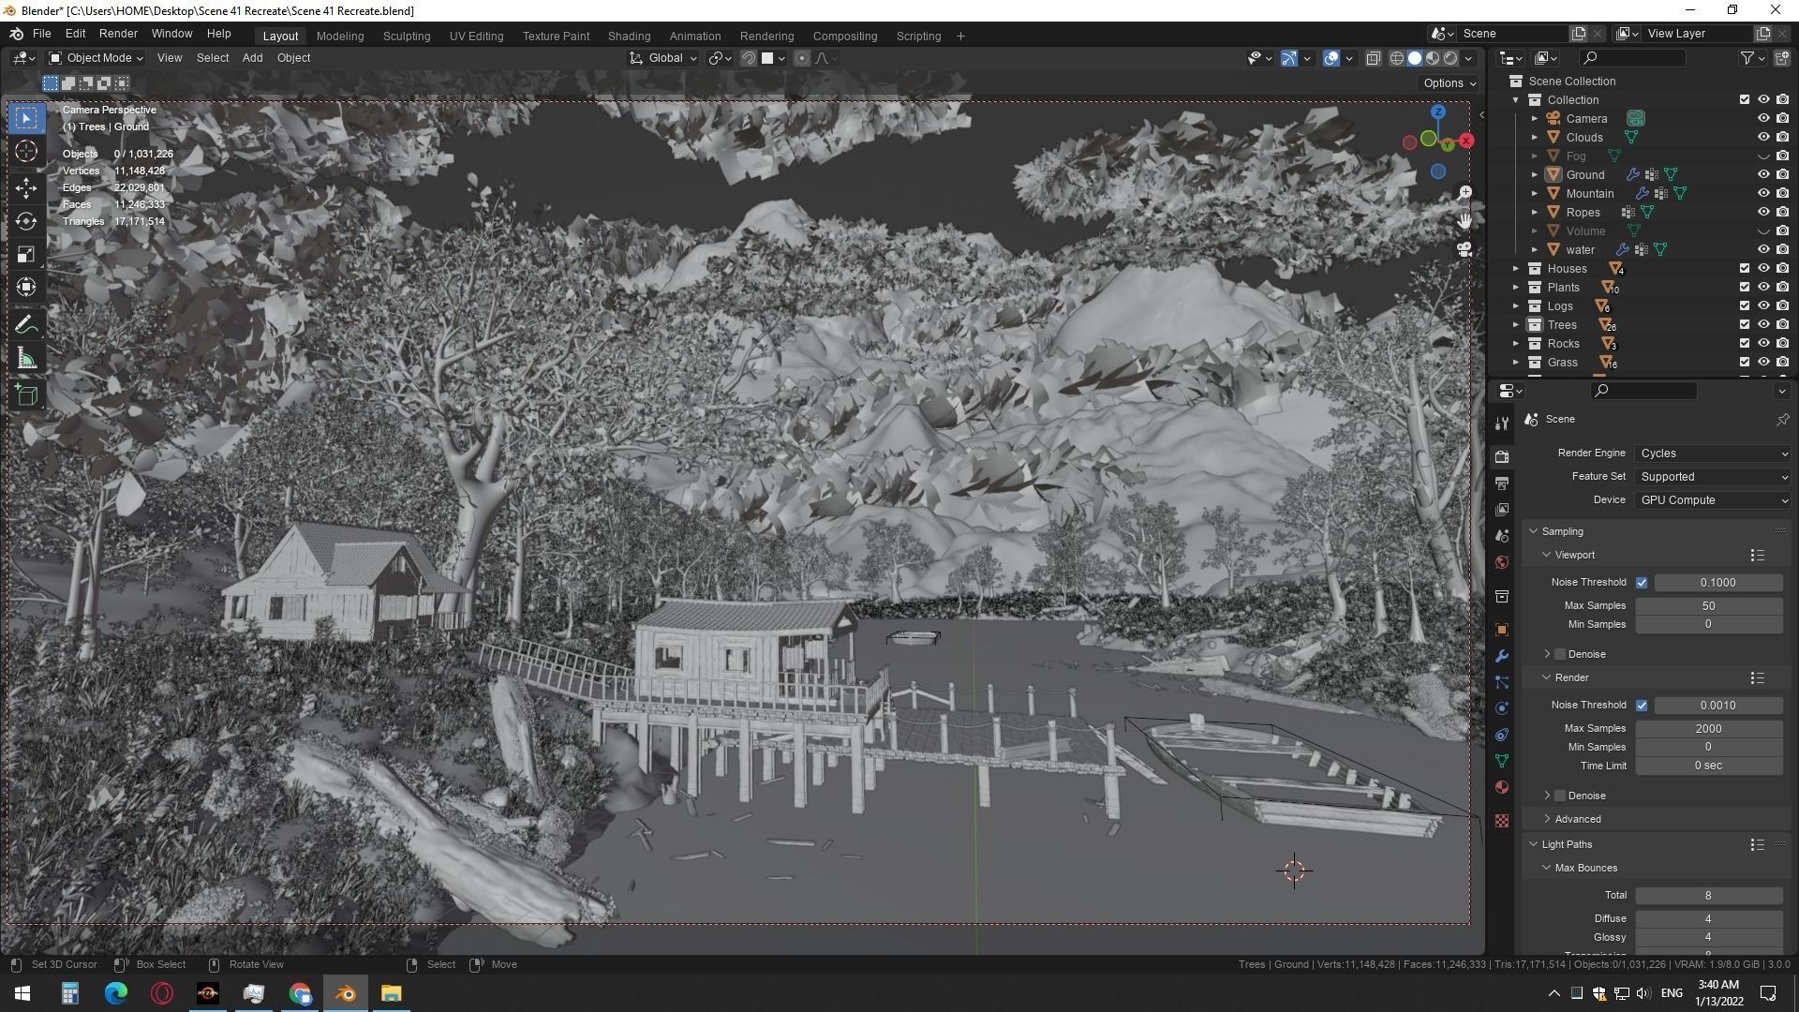Switch to rendered viewport shading
Image resolution: width=1799 pixels, height=1012 pixels.
1450,58
